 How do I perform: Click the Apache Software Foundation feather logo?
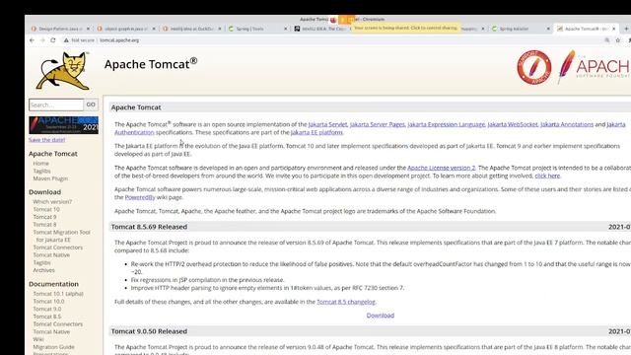(x=594, y=66)
